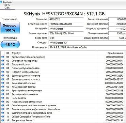Image resolution: width=126 pixels, height=123 pixels.
Task: Select the Составная температура attribute row
Action: coord(62,61)
